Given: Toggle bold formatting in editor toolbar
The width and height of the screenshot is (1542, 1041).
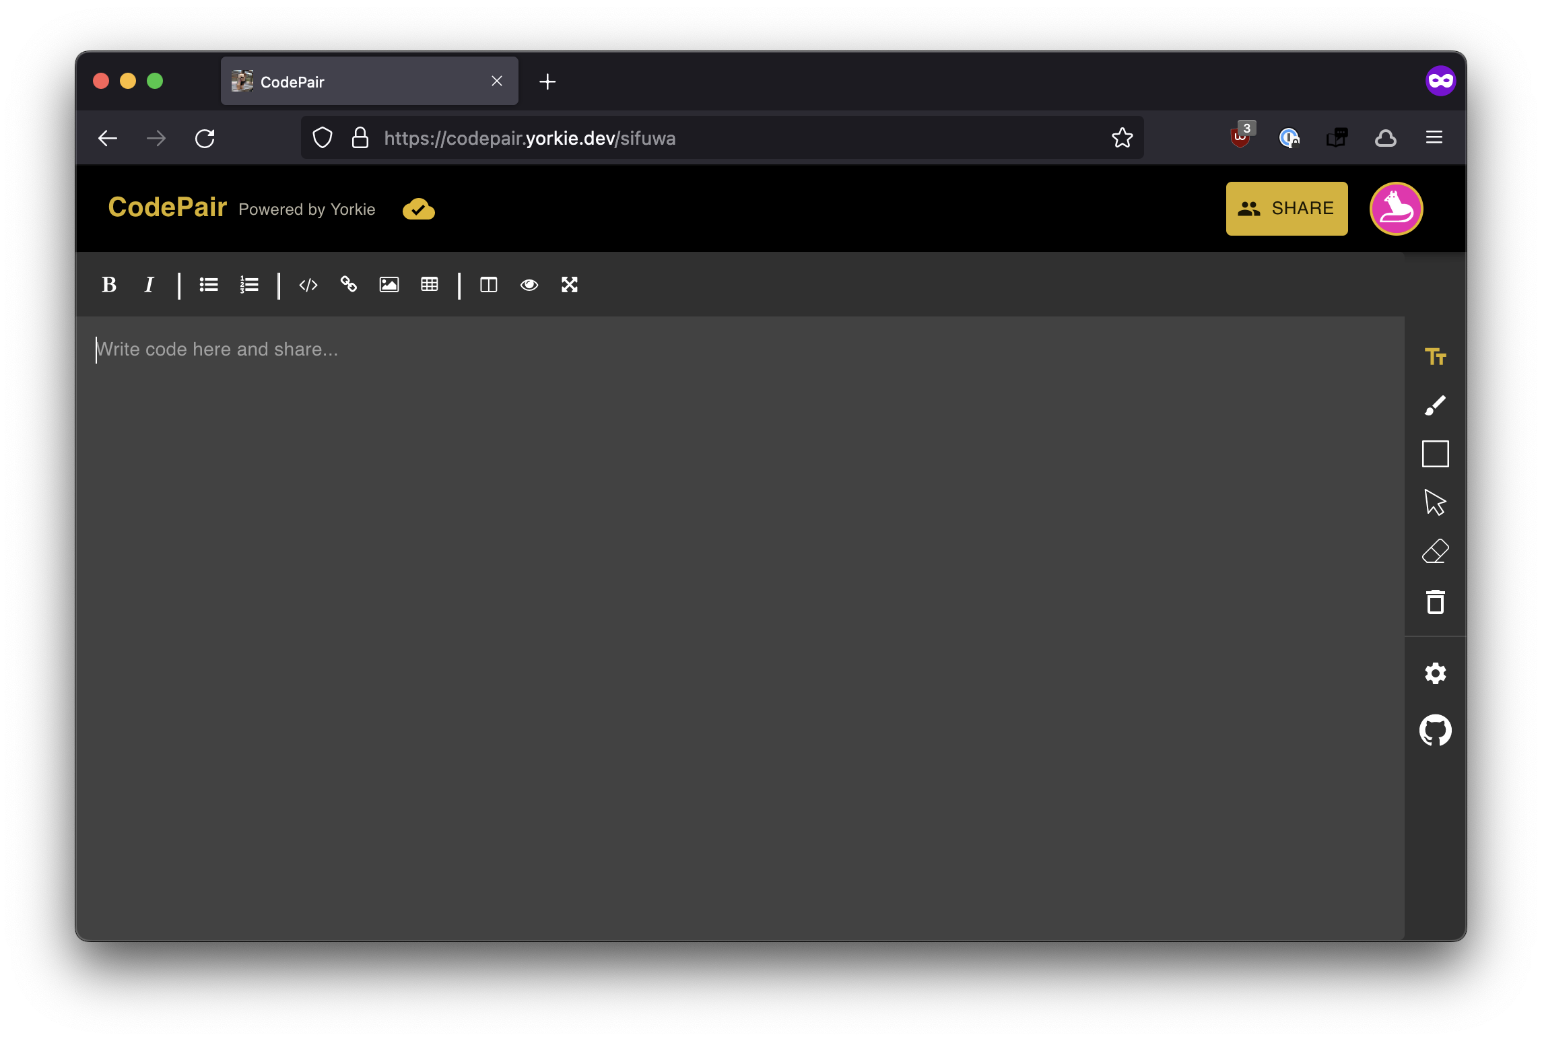Looking at the screenshot, I should (x=109, y=285).
